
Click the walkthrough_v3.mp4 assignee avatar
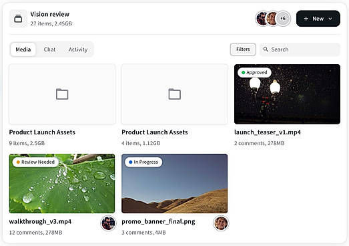click(108, 223)
